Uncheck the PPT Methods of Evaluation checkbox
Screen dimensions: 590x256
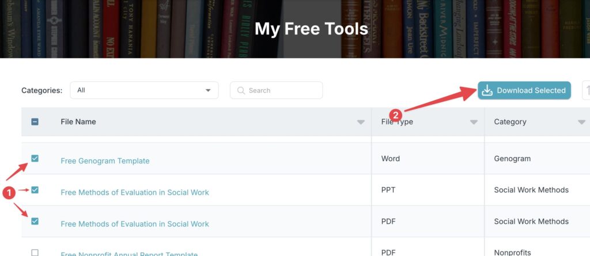[x=35, y=190]
